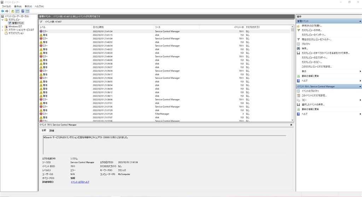Open 現在のカスタム ビューをフィルター action
This screenshot has width=362, height=197.
point(316,40)
